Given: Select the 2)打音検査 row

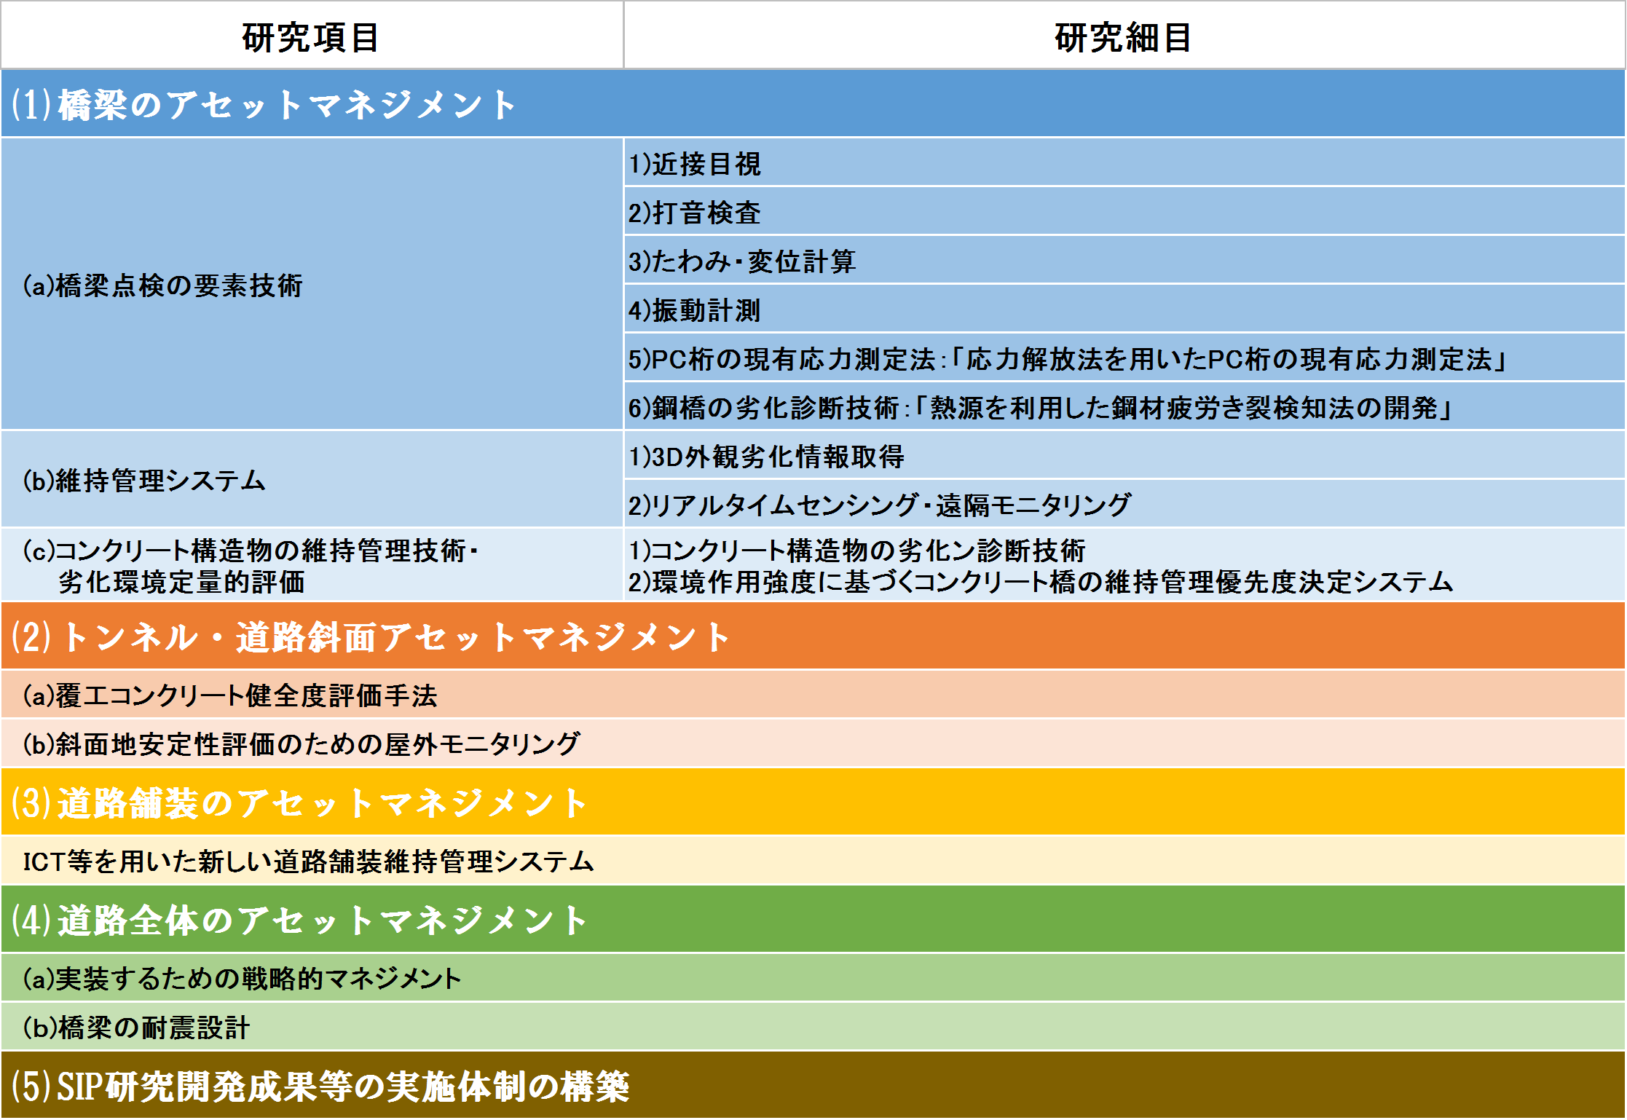Looking at the screenshot, I should (x=1124, y=211).
